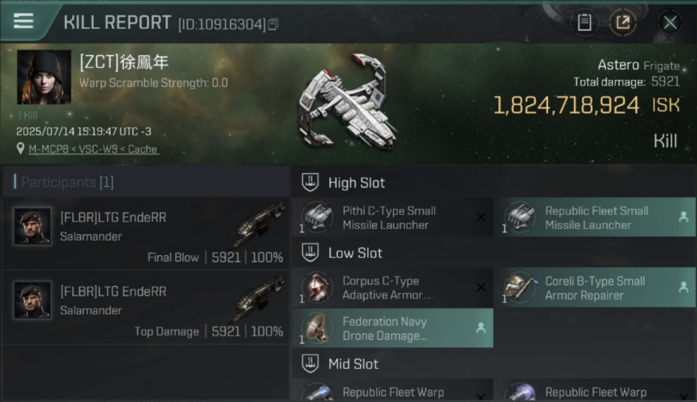Copy the kill report ID icon

point(273,24)
